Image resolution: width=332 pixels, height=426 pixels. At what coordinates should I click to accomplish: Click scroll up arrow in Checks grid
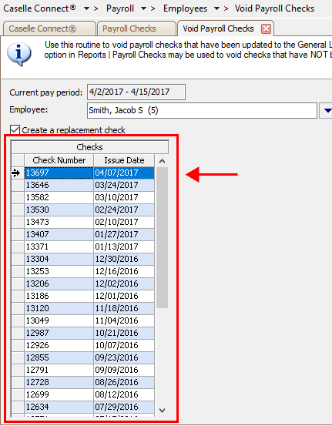tap(163, 161)
